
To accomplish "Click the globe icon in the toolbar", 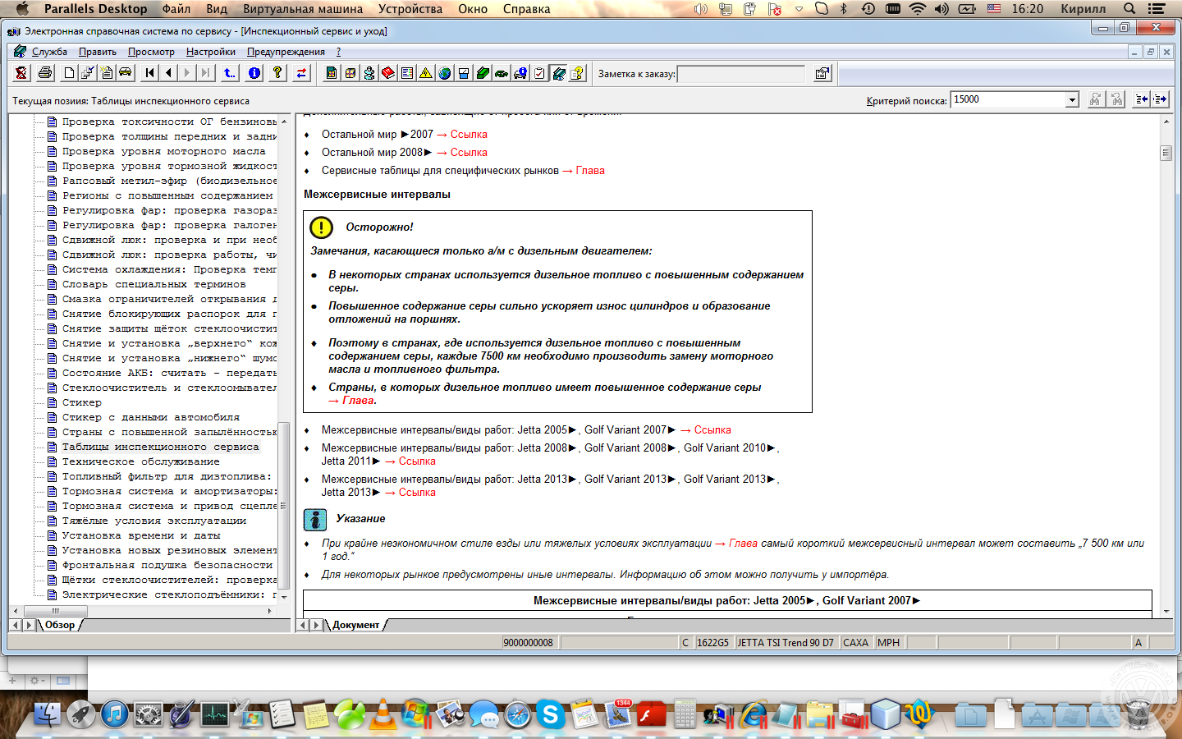I will [444, 73].
